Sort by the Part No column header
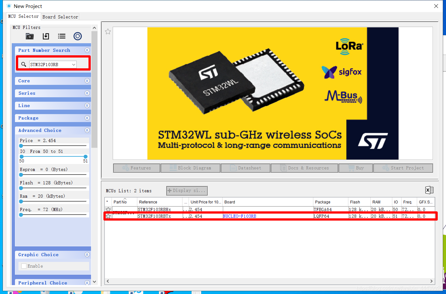This screenshot has height=294, width=446. pyautogui.click(x=124, y=202)
